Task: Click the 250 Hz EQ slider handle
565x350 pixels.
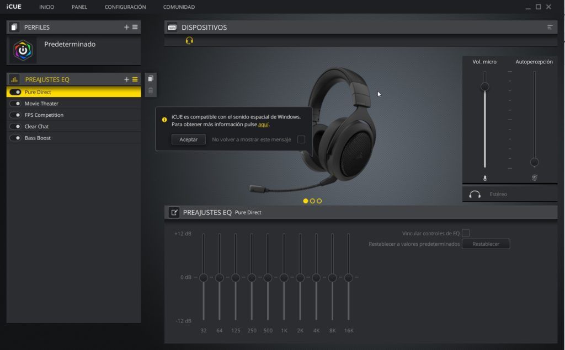Action: pos(252,278)
